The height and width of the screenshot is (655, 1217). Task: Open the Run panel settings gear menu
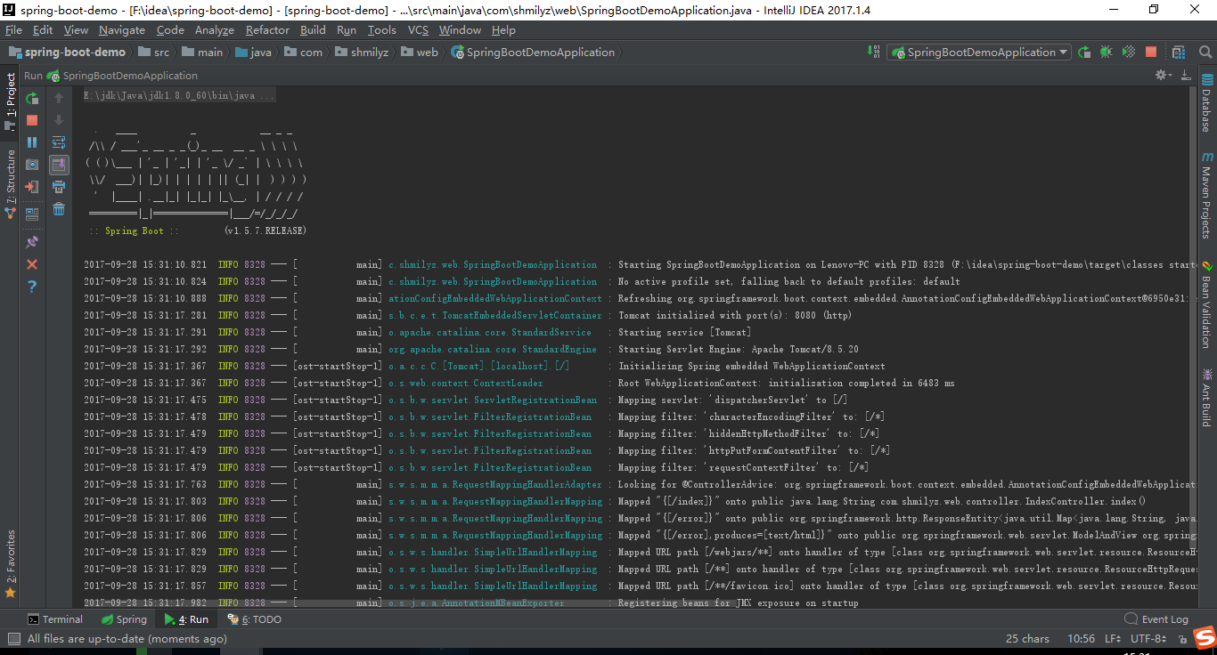pyautogui.click(x=1161, y=75)
